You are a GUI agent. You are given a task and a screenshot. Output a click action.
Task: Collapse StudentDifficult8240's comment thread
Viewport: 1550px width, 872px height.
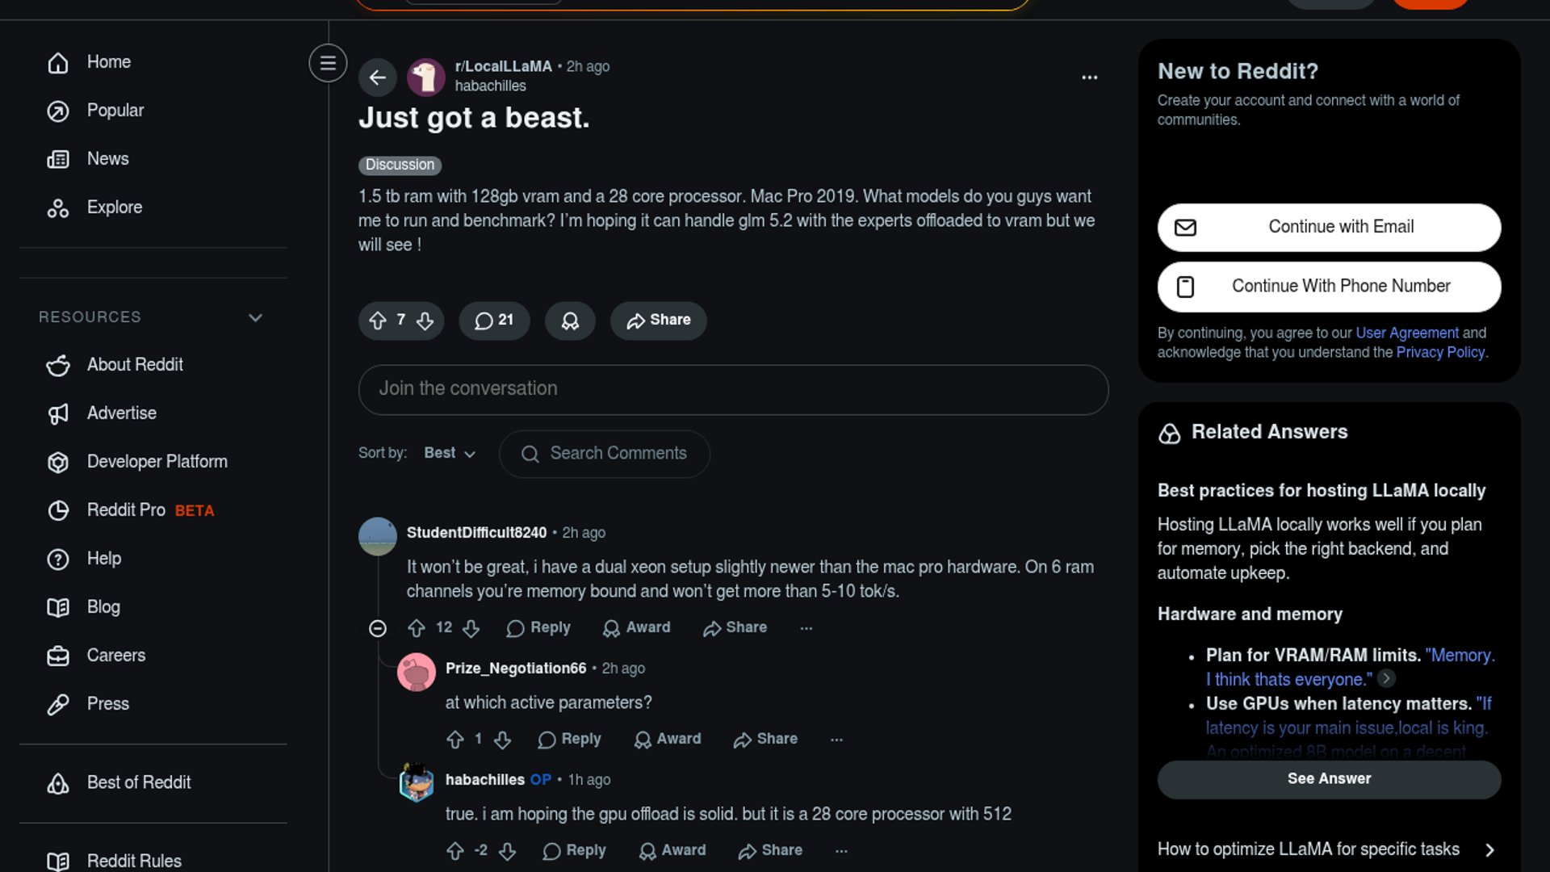coord(377,628)
